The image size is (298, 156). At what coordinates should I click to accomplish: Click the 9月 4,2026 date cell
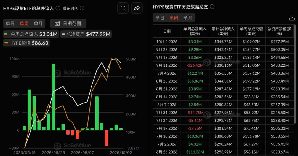click(x=167, y=73)
